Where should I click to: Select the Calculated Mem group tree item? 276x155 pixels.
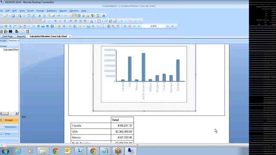(x=11, y=50)
